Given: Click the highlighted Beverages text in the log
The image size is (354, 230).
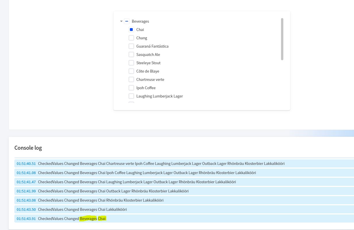Looking at the screenshot, I should click(x=88, y=219).
